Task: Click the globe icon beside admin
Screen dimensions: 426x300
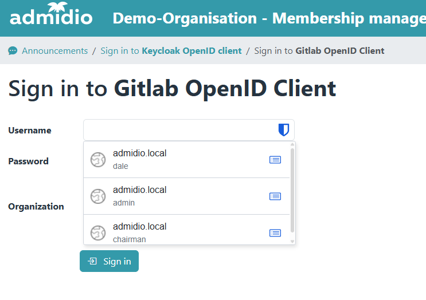Action: click(x=98, y=196)
